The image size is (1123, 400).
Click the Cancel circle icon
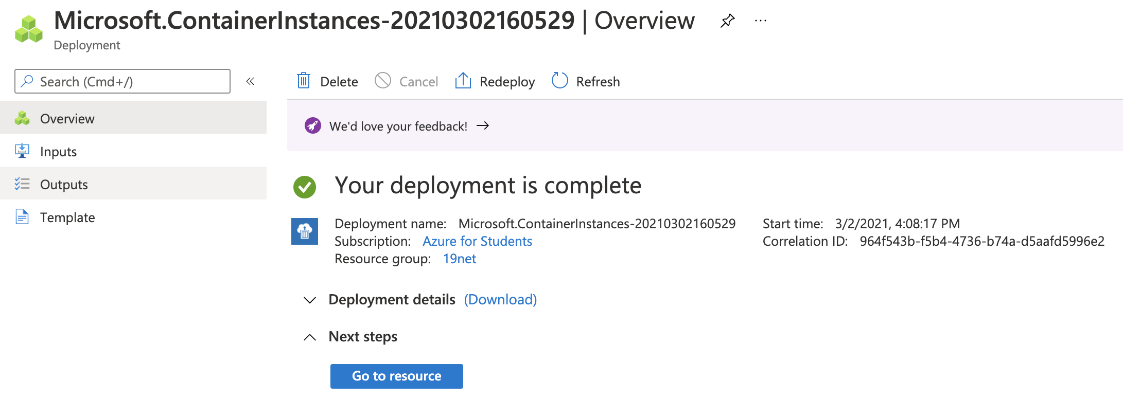(x=383, y=81)
